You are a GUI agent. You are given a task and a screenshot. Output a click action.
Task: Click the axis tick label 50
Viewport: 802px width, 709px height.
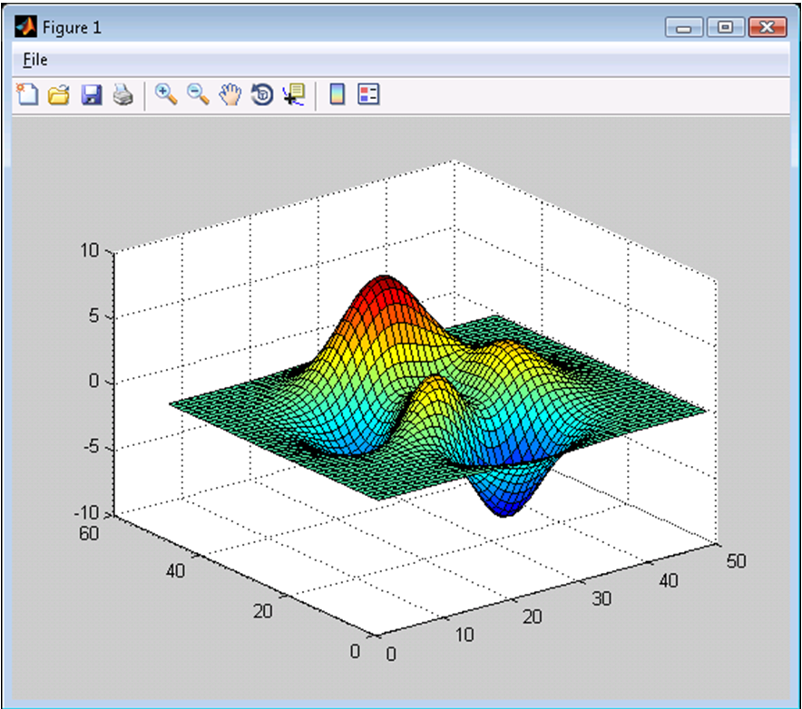click(x=736, y=561)
